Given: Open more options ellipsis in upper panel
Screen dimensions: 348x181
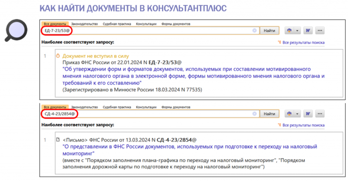Looking at the screenshot, I should (x=320, y=30).
